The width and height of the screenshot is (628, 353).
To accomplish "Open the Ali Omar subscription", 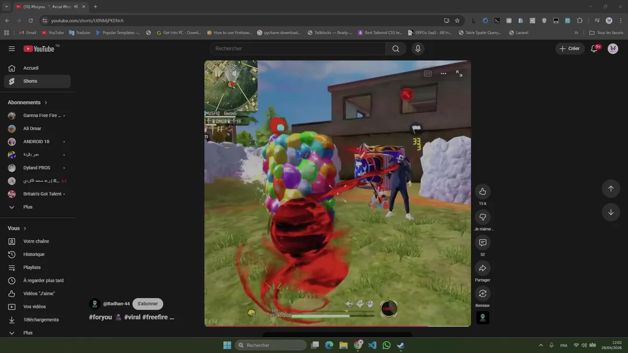I will 37,128.
